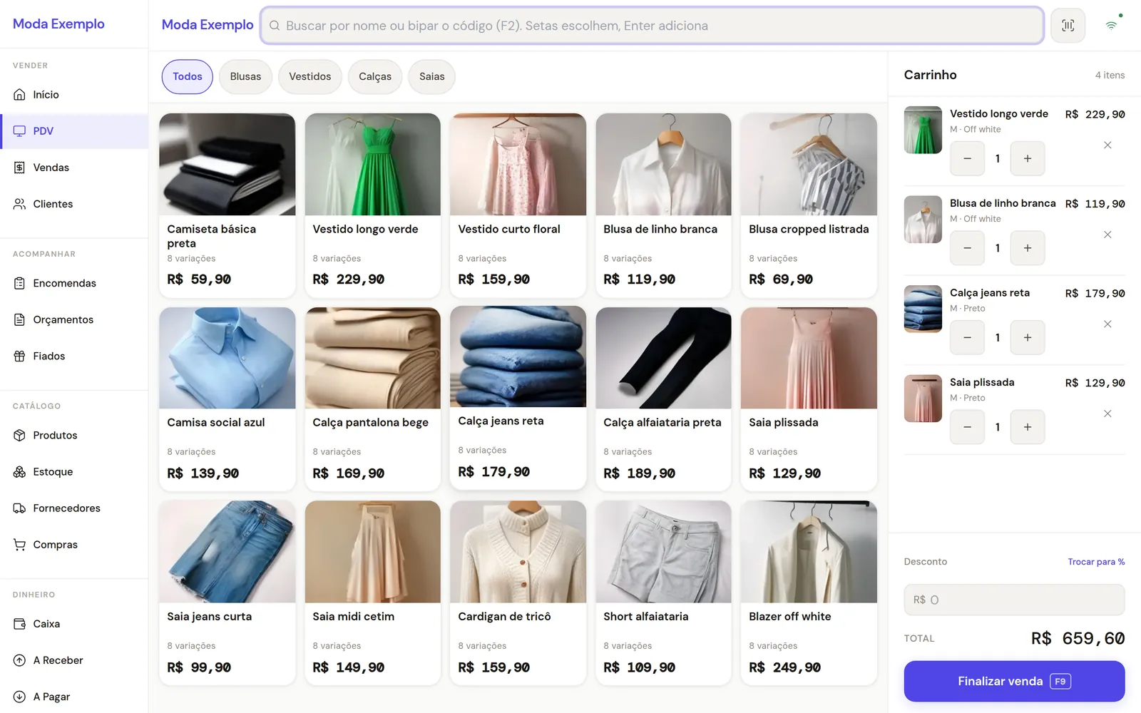Click the Moda Exemplo sidebar logo
The width and height of the screenshot is (1141, 713).
click(x=58, y=24)
